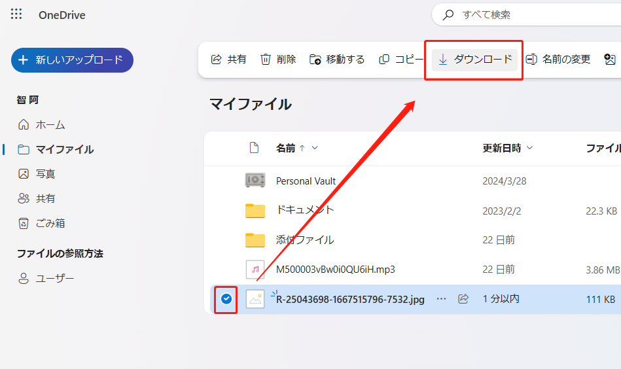Click the jpg image thumbnail icon
The width and height of the screenshot is (621, 369).
pos(255,299)
